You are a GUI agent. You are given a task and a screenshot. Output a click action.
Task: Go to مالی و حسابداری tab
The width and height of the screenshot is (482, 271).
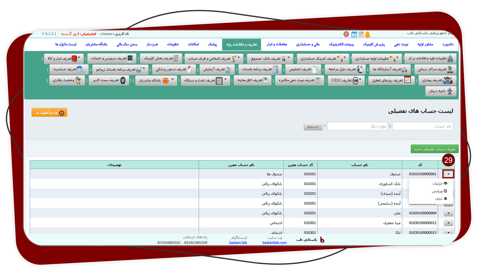coord(308,44)
